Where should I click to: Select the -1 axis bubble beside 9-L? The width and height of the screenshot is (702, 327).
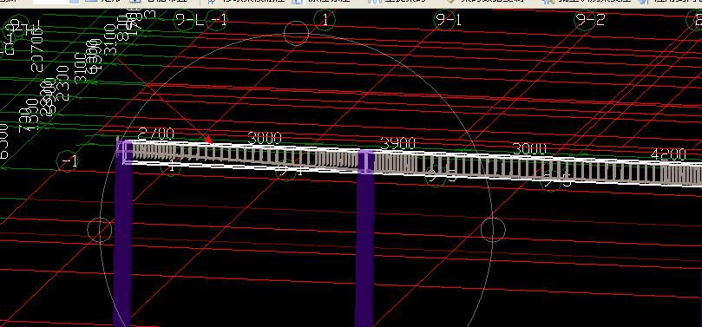click(x=218, y=20)
